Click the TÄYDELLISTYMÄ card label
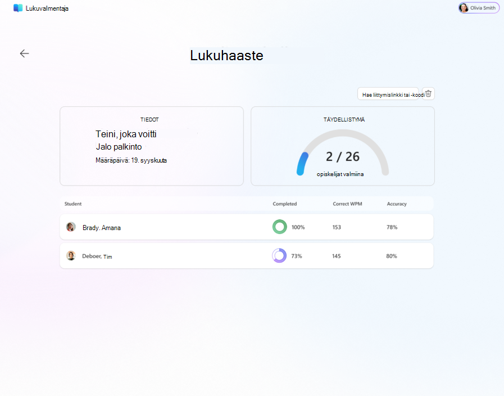Image resolution: width=504 pixels, height=396 pixels. pos(344,120)
